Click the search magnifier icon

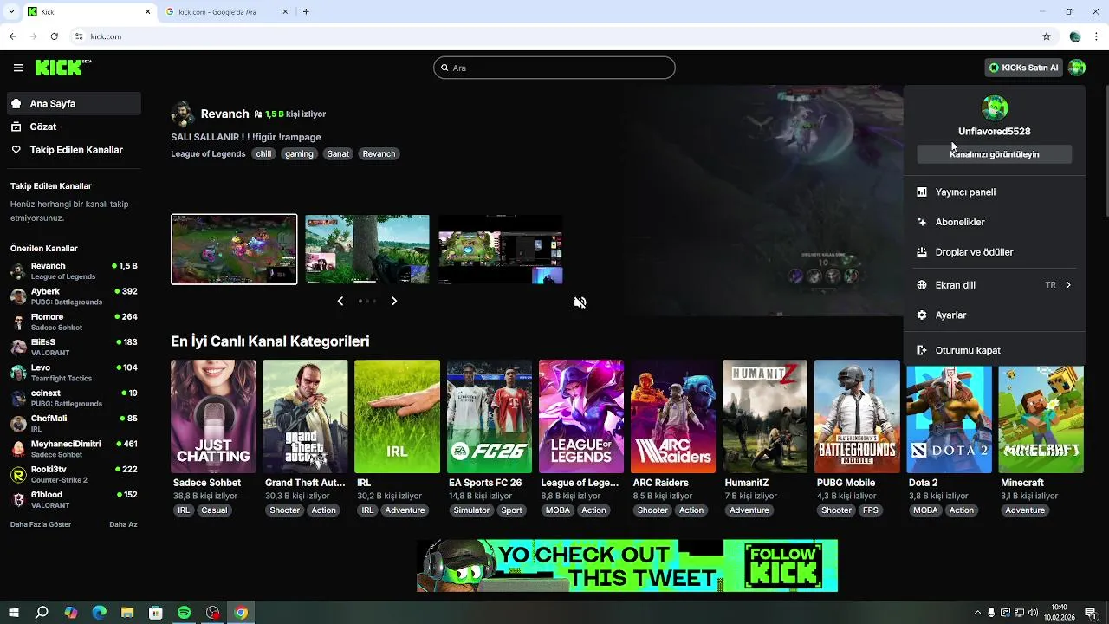pyautogui.click(x=445, y=68)
